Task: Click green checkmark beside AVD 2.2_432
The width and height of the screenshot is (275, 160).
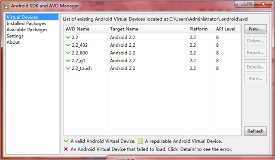Action: pos(68,45)
